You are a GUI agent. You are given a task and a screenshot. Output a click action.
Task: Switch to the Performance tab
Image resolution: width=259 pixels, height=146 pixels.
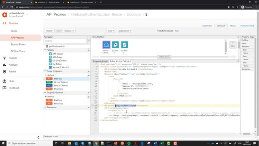point(247,26)
